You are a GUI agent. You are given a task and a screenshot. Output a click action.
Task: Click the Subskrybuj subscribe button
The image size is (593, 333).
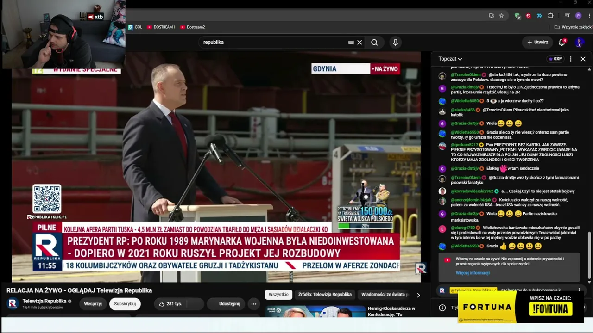point(125,304)
